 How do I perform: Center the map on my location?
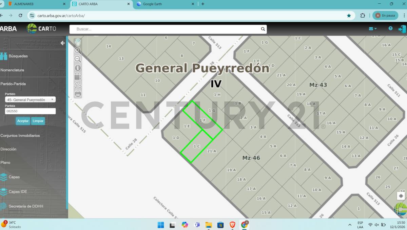tap(401, 196)
